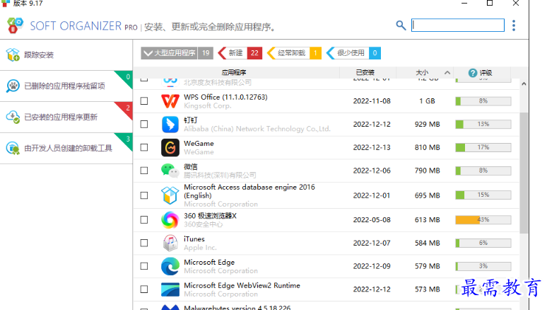Check the 微信 checkbox
The width and height of the screenshot is (547, 310).
click(144, 171)
